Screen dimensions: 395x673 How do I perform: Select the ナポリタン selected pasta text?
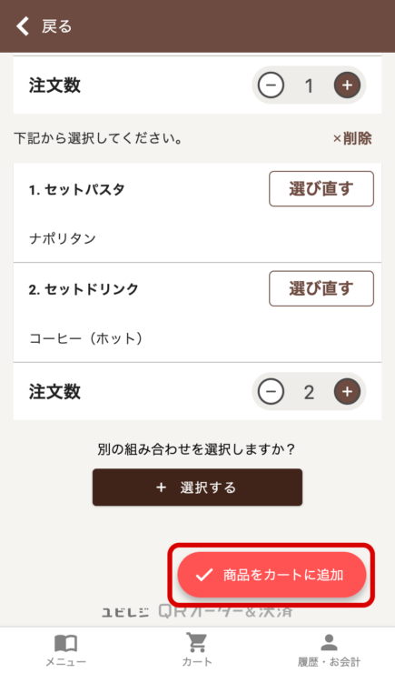coord(63,238)
